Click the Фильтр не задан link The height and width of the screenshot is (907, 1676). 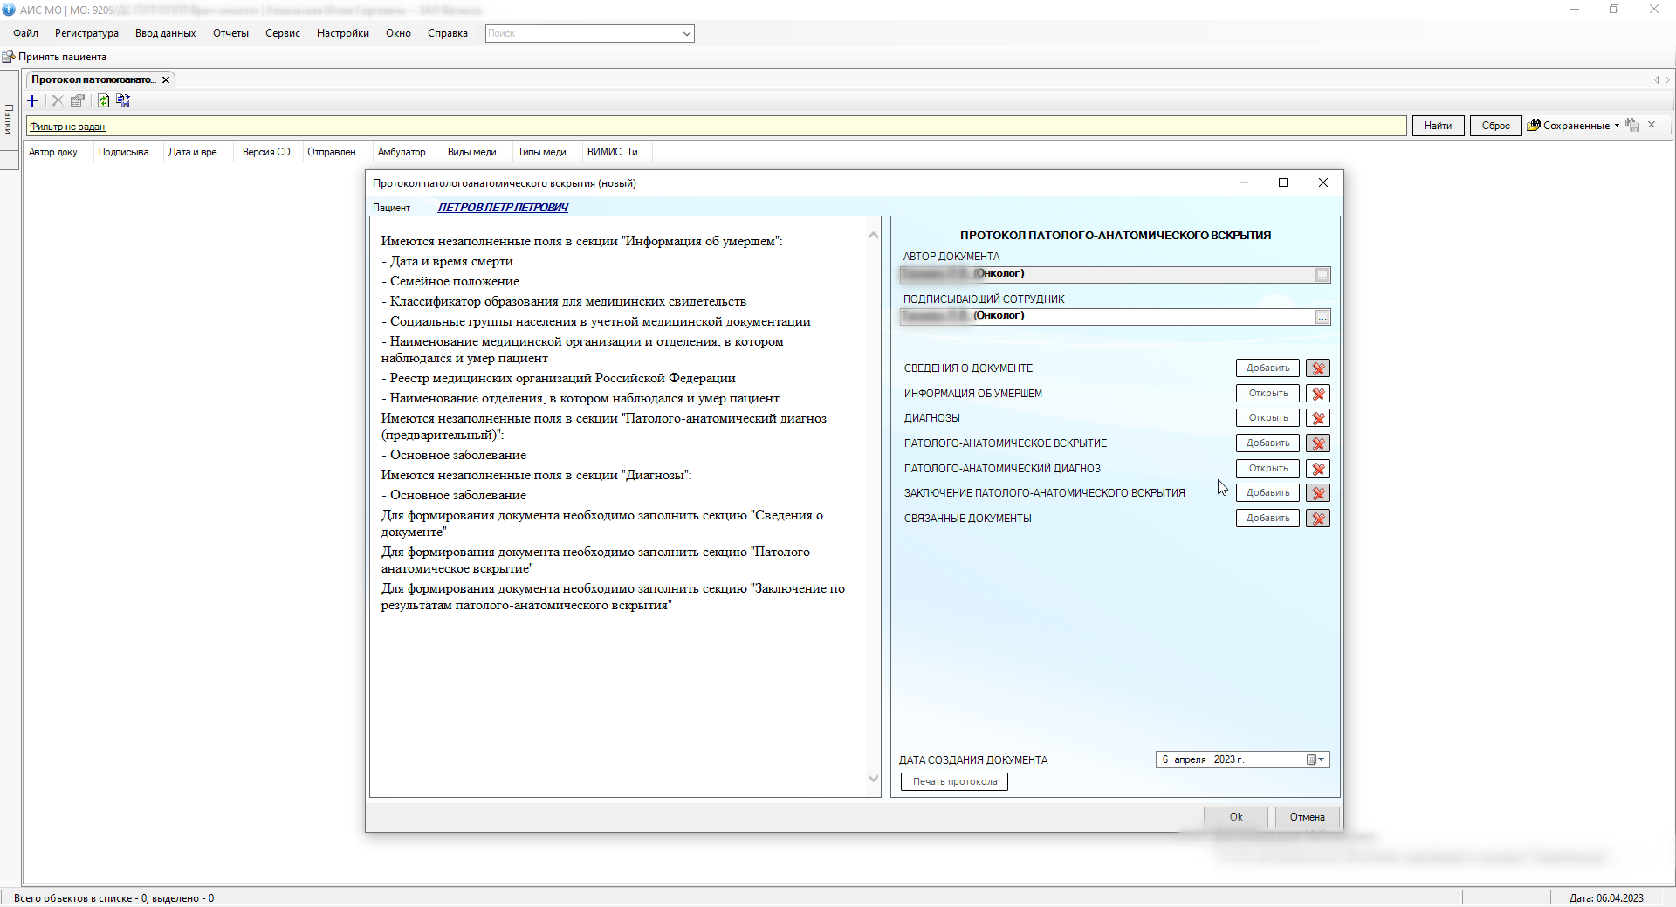[x=67, y=127]
